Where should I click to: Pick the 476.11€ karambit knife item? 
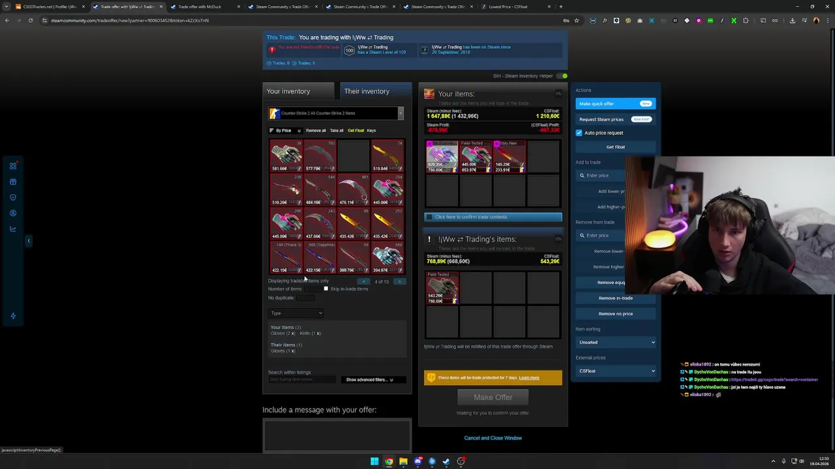click(354, 190)
